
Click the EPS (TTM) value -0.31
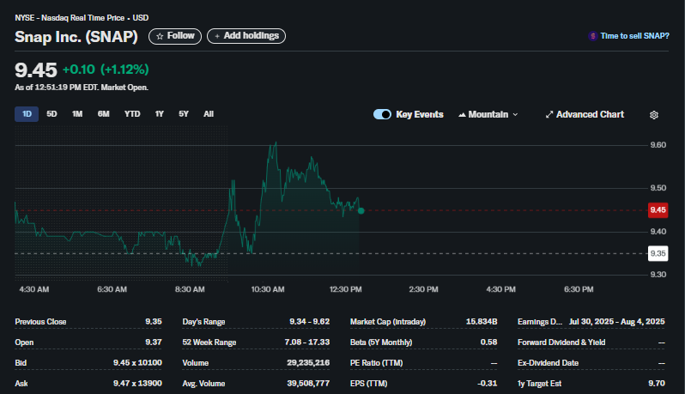pyautogui.click(x=487, y=384)
